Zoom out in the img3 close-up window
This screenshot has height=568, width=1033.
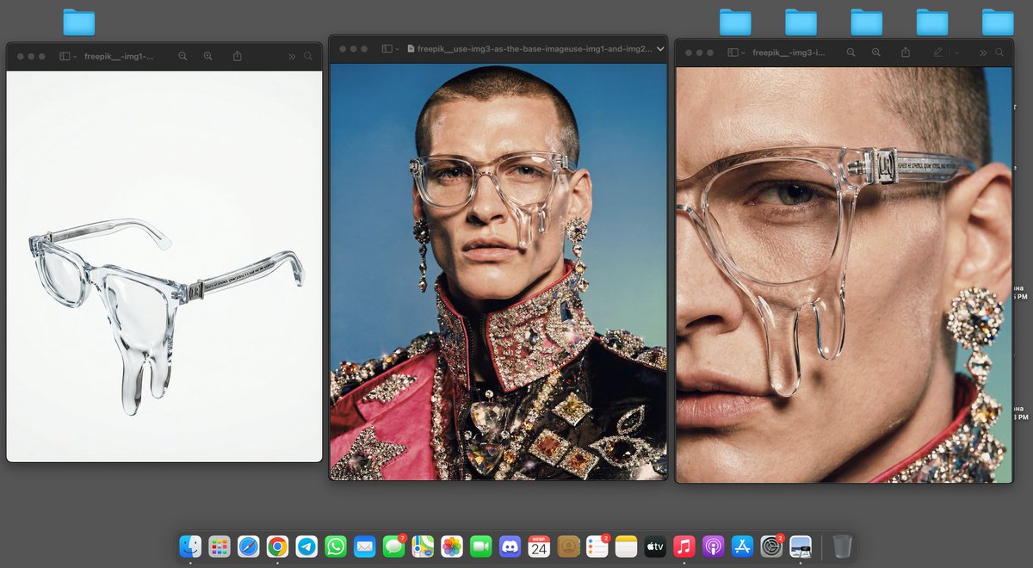coord(851,52)
